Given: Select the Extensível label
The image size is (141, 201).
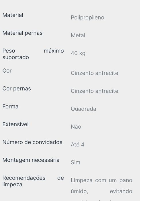Looking at the screenshot, I should [x=15, y=124].
